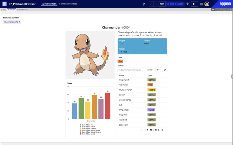Click the blue Base Hp bar
The width and height of the screenshot is (233, 145).
click(74, 111)
